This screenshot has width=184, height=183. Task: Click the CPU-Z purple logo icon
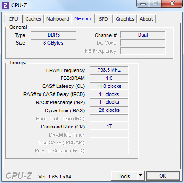coord(5,5)
